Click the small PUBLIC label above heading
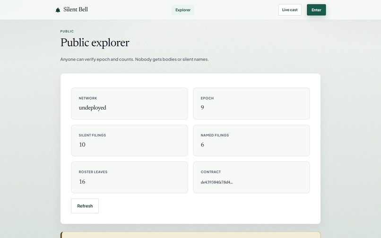Screen dimensions: 381x238 67,31
